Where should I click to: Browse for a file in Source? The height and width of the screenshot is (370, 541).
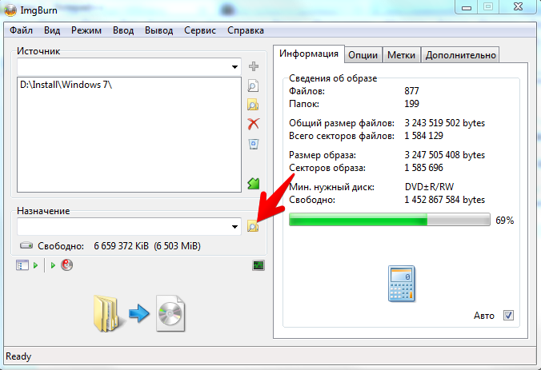click(253, 86)
